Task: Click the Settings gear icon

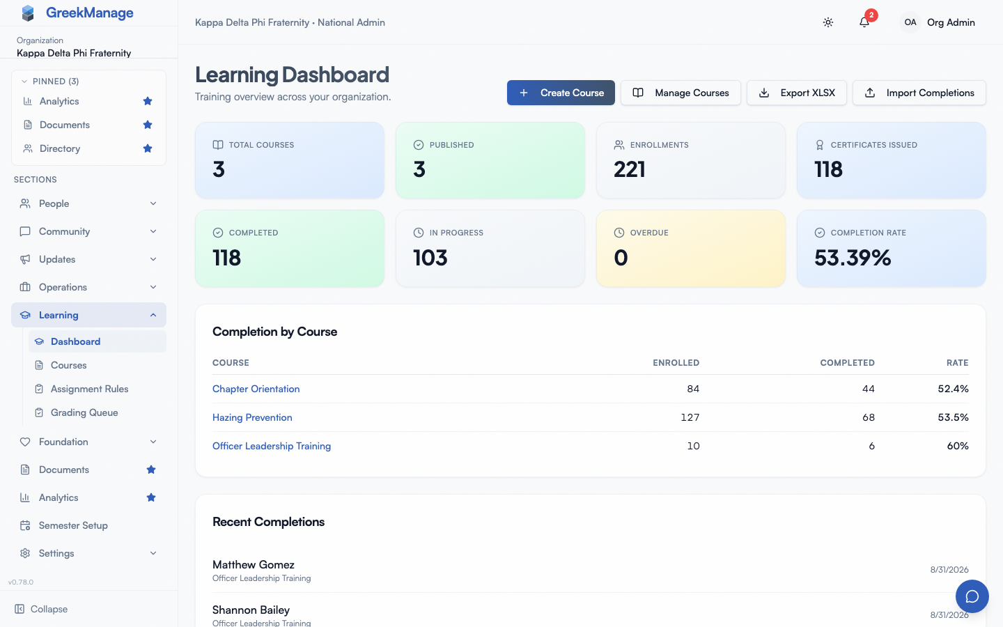Action: (25, 553)
